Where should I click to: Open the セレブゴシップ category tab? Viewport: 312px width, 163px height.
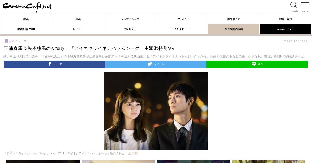coord(130,19)
